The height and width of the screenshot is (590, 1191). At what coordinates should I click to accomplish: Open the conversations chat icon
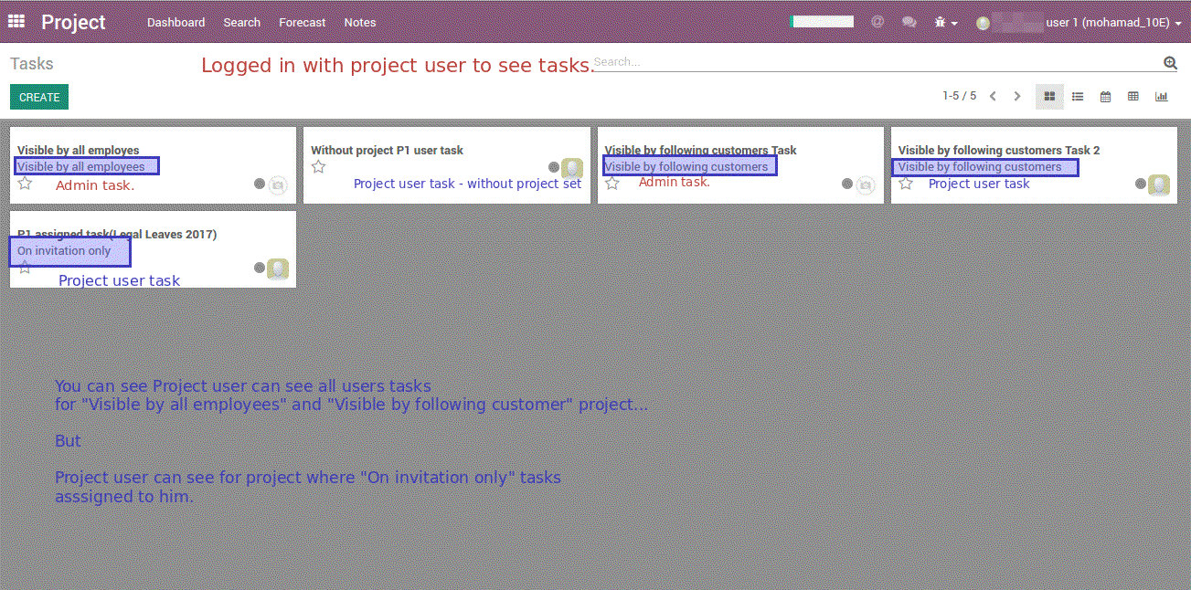click(909, 22)
